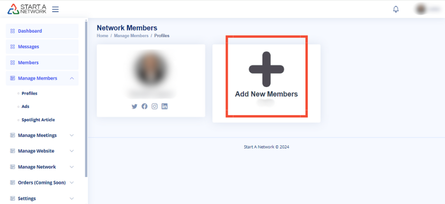This screenshot has width=445, height=204.
Task: Expand the Settings section
Action: point(71,199)
